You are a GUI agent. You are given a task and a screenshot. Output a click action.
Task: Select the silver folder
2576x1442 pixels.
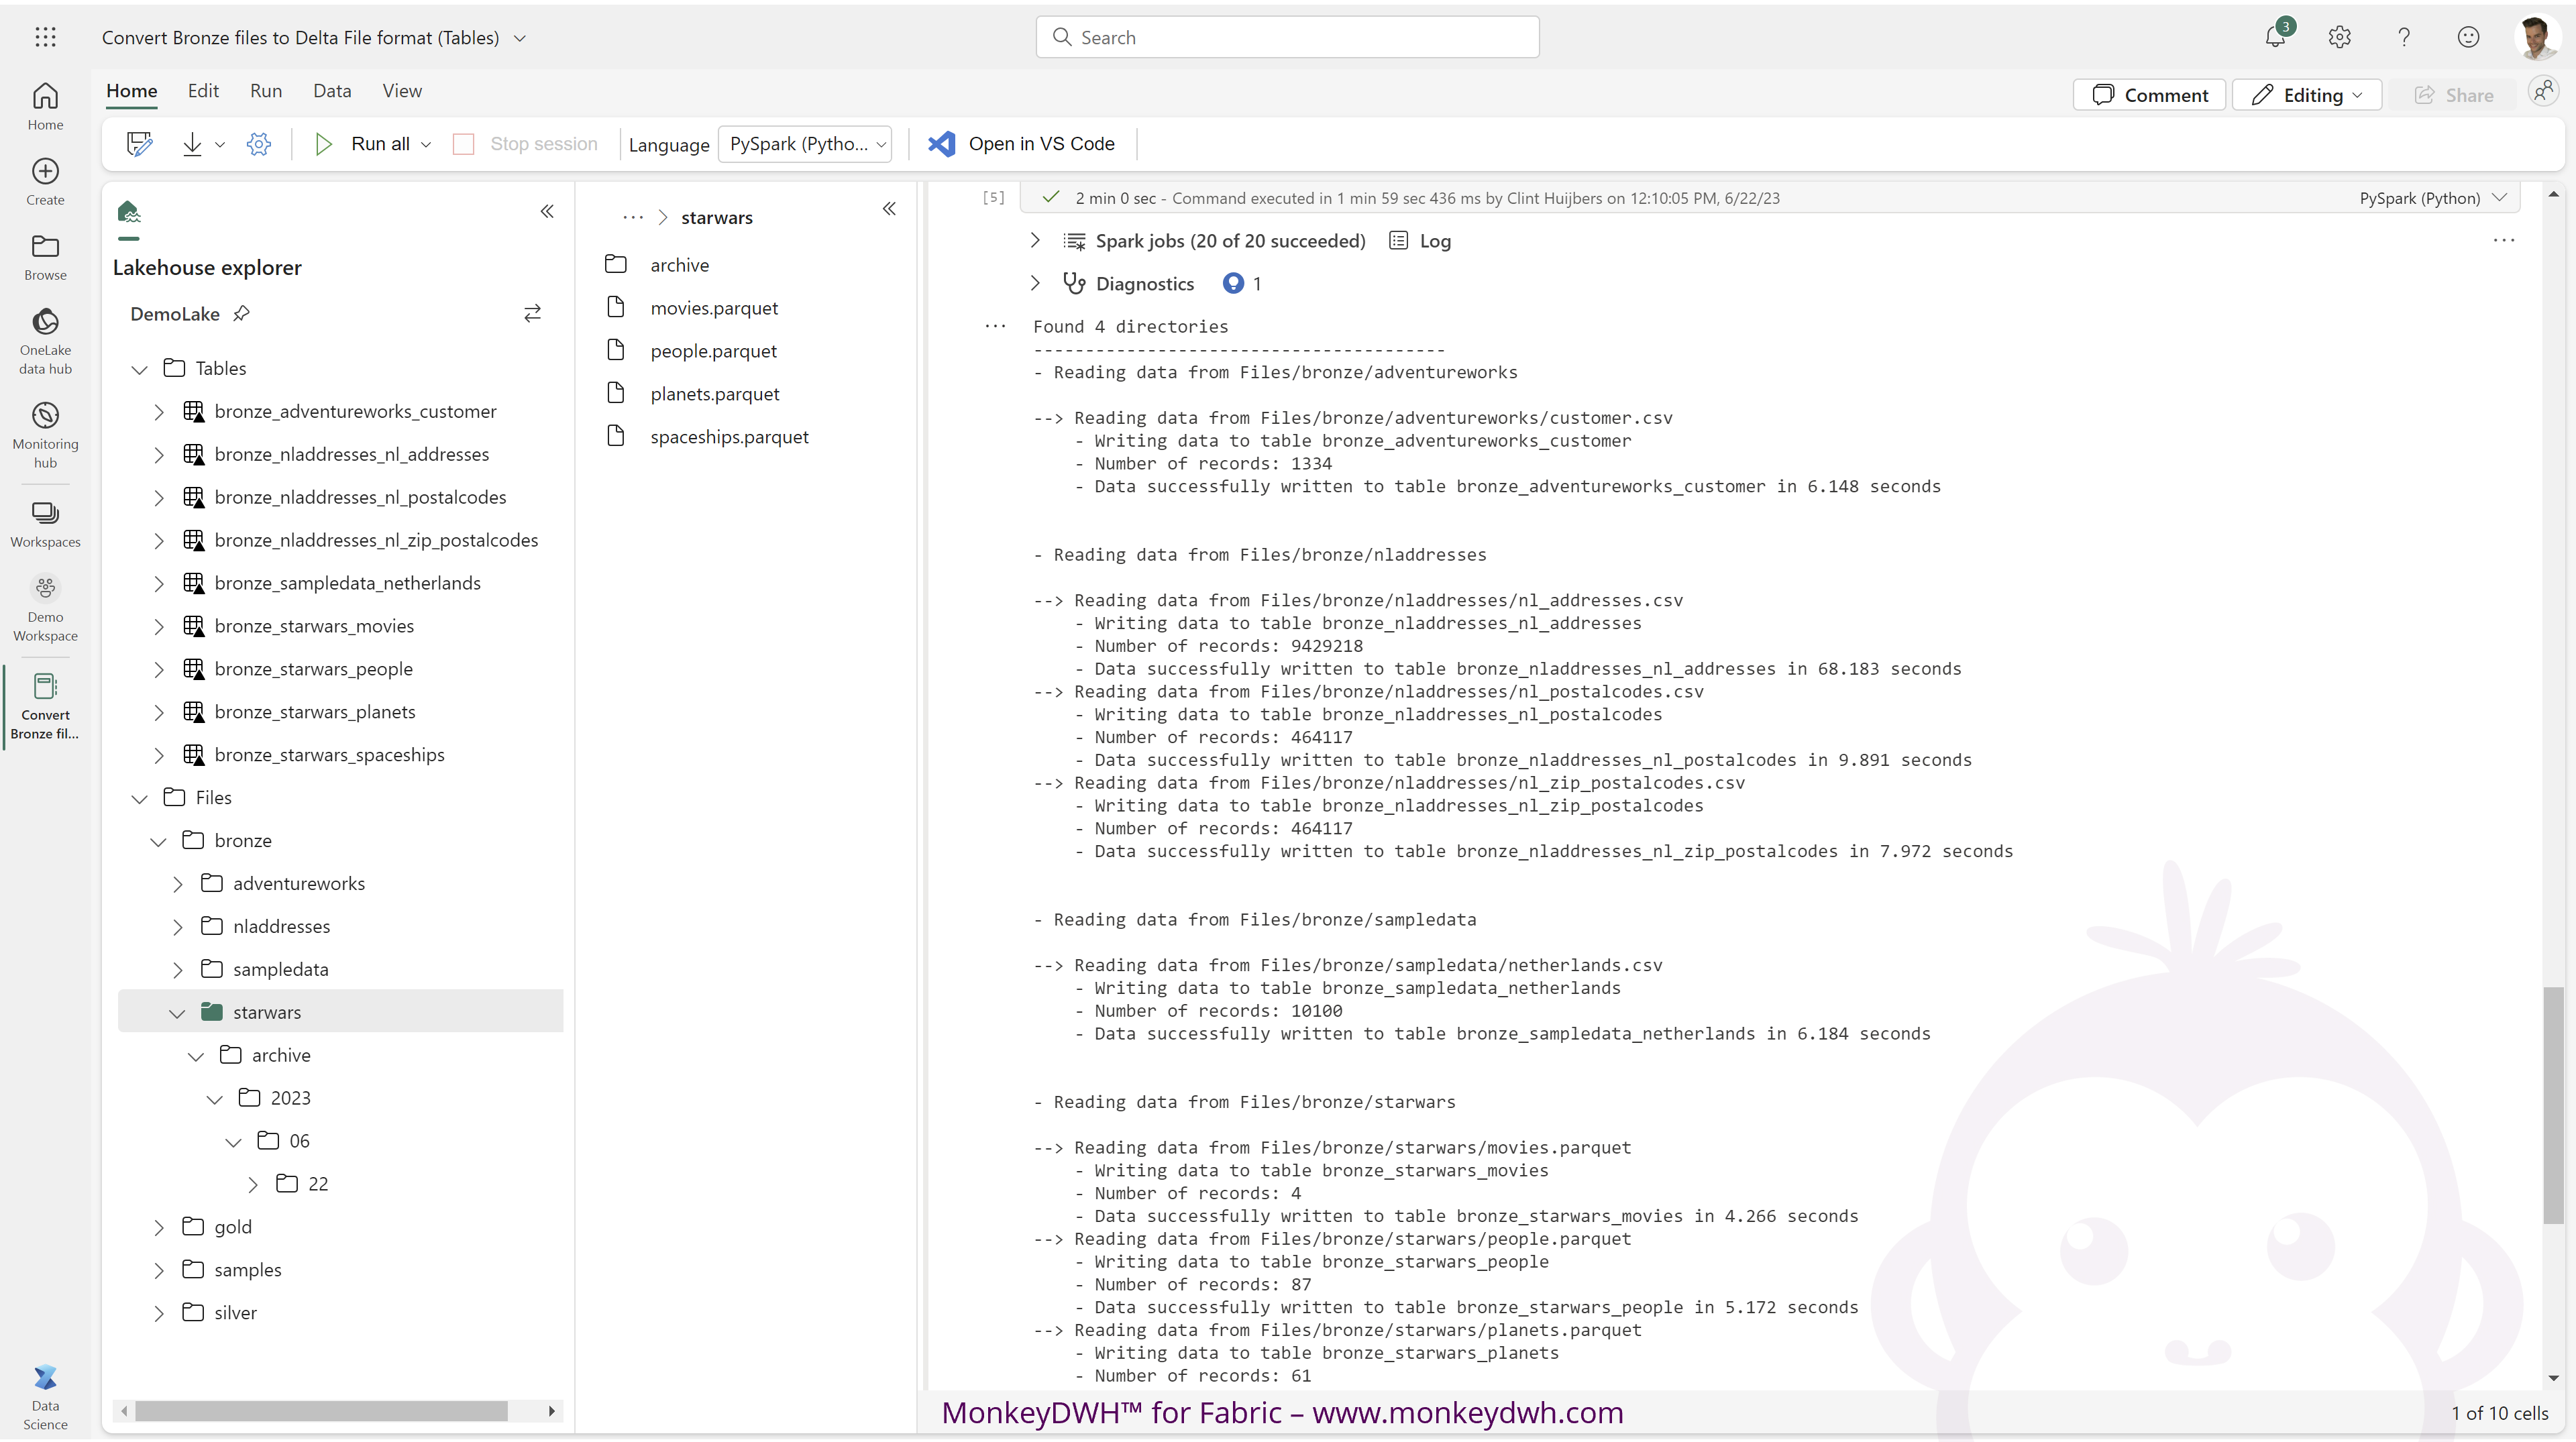[235, 1313]
